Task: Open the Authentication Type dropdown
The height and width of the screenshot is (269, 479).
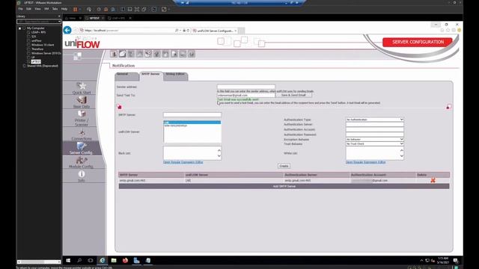Action: point(374,120)
